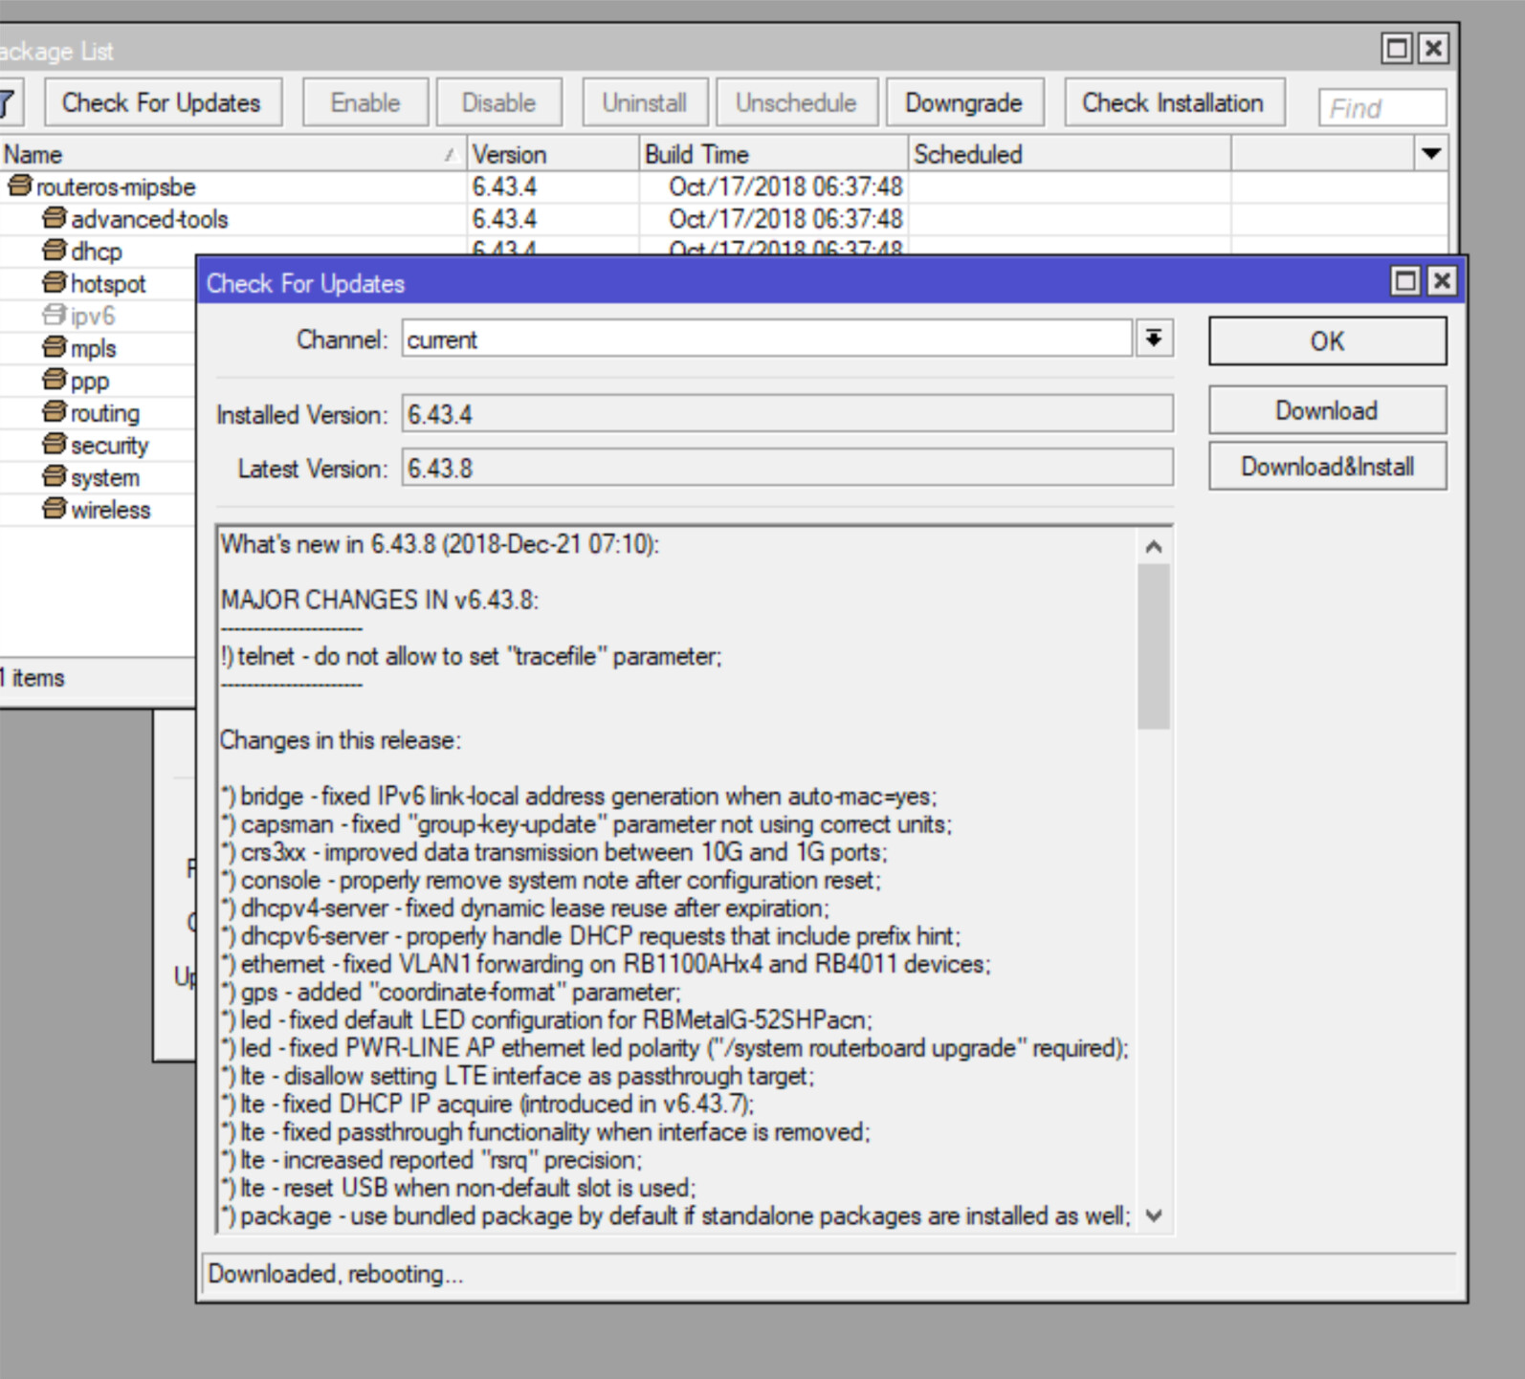Click the hotspot package icon
The image size is (1525, 1379).
click(x=55, y=283)
